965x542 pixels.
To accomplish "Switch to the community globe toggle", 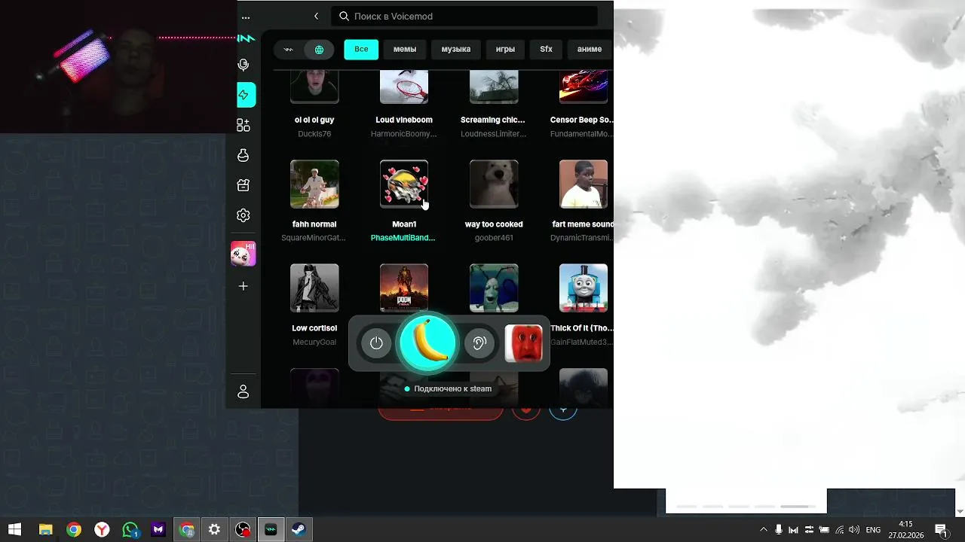I will pos(319,50).
